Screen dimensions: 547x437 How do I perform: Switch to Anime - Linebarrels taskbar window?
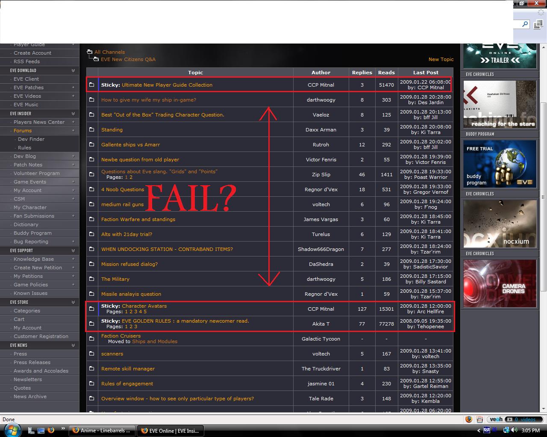[x=102, y=431]
